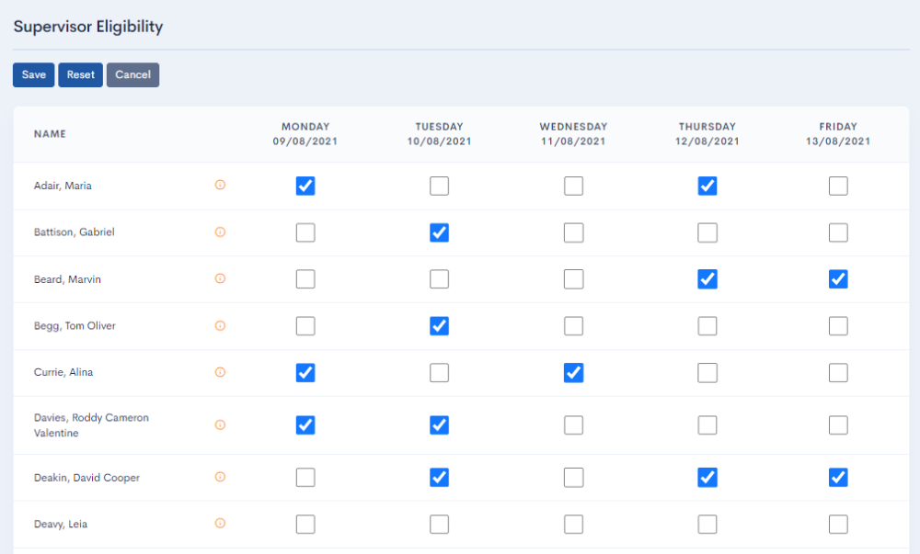Click the Name column header
This screenshot has width=920, height=554.
coord(50,134)
